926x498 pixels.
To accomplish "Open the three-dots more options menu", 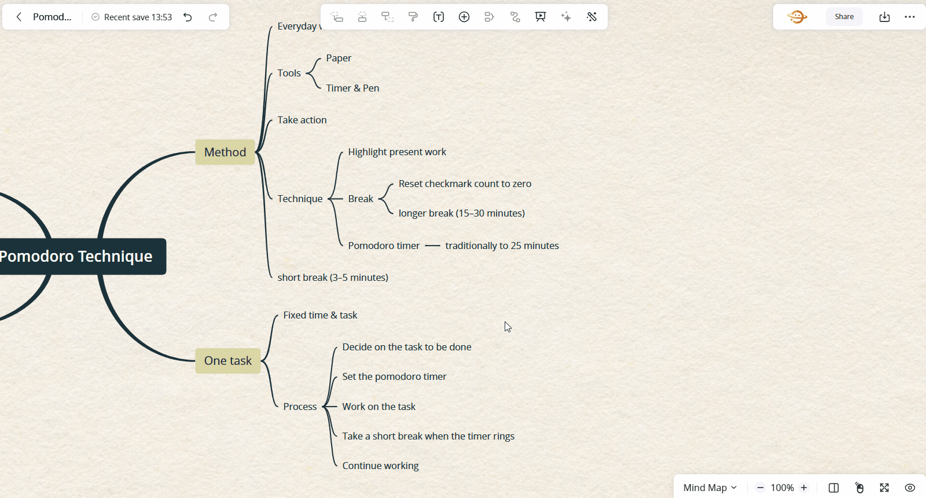I will pos(910,17).
